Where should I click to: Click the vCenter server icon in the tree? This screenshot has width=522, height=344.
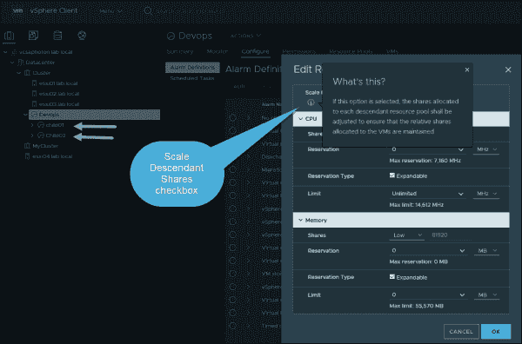14,52
